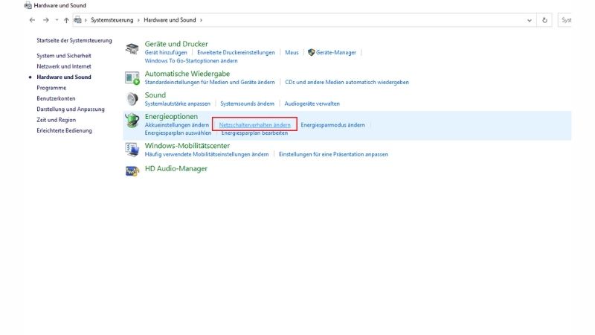This screenshot has width=595, height=335.
Task: Click the Energieoptionen battery icon
Action: pos(132,121)
